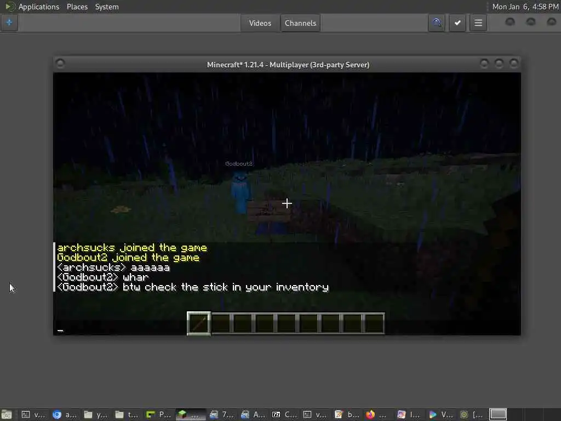Click the "<Godbout2> whar" chat message
The height and width of the screenshot is (421, 561).
coord(102,277)
